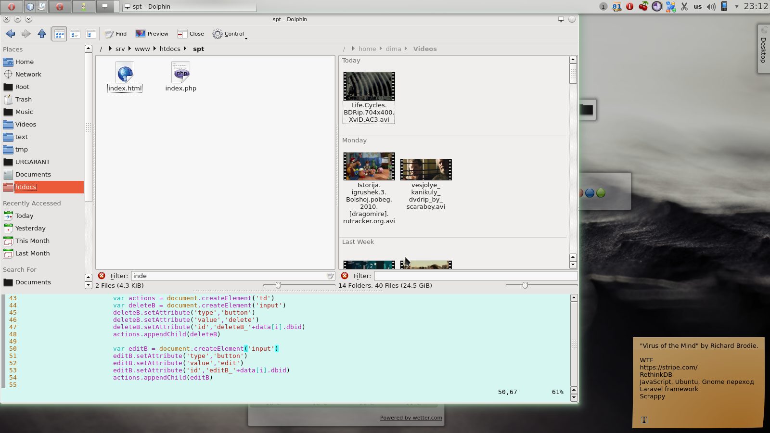This screenshot has height=433, width=770.
Task: Toggle the Preview button in toolbar
Action: tap(152, 34)
